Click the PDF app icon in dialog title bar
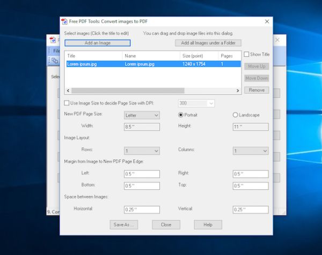 (x=64, y=21)
